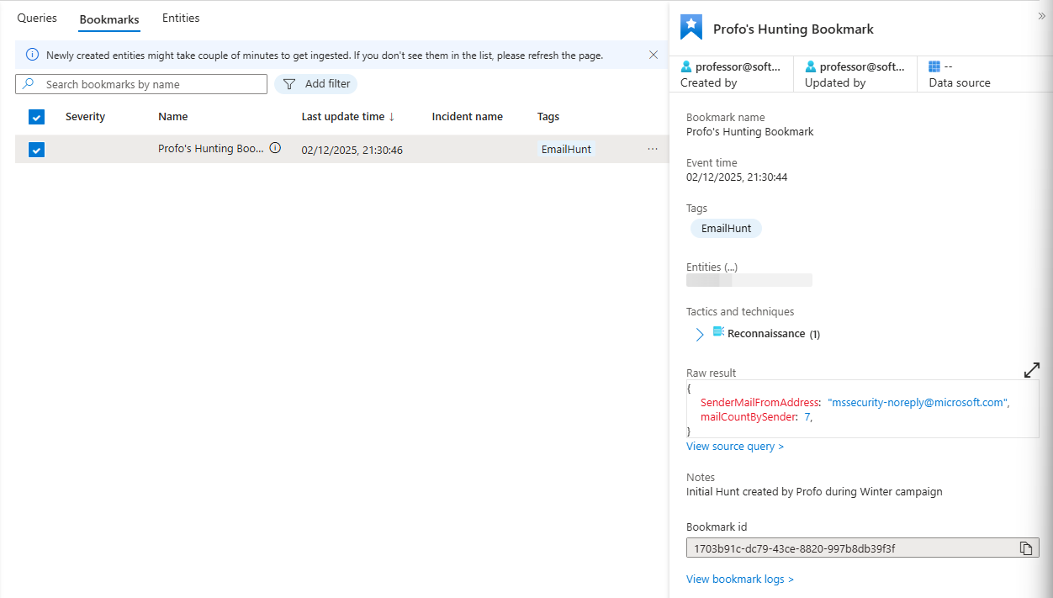Click the blue bookmark ribbon icon
This screenshot has height=598, width=1053.
(x=691, y=28)
